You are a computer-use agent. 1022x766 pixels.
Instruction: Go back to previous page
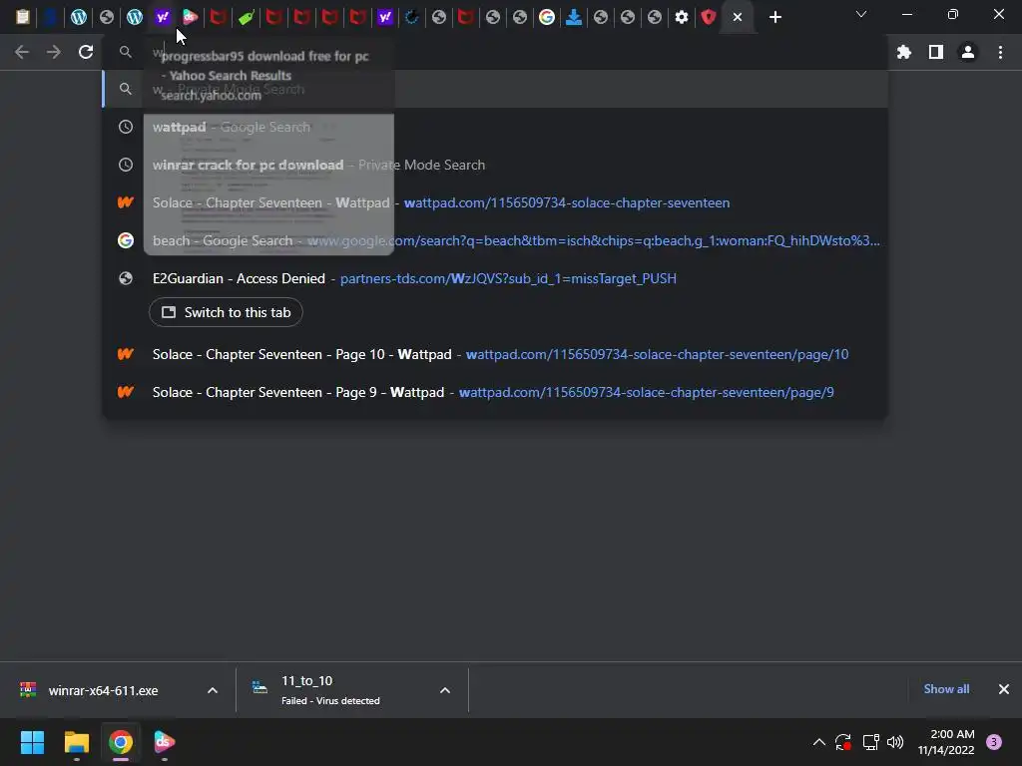[22, 52]
